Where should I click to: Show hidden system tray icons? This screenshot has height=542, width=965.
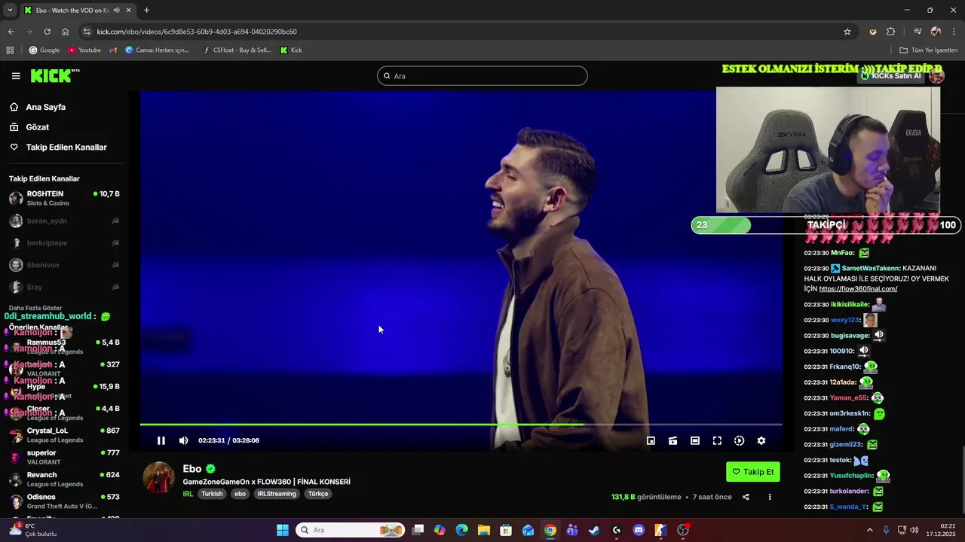tap(869, 530)
